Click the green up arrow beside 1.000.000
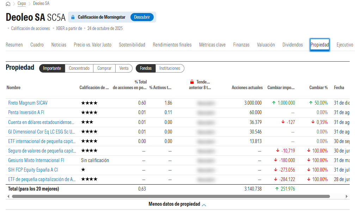 (x=274, y=103)
